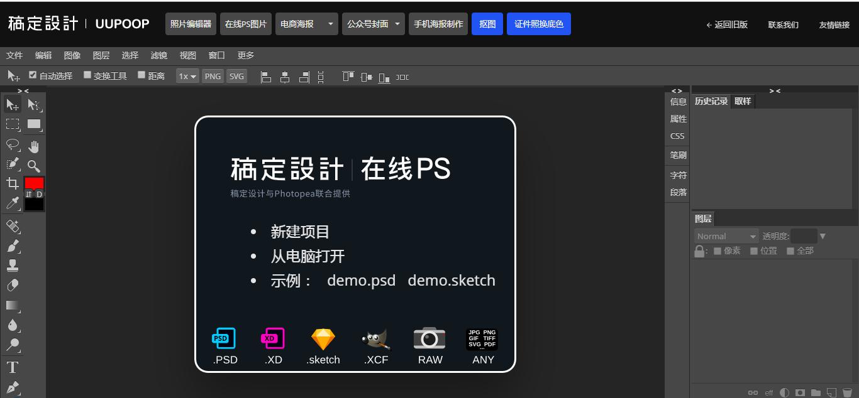This screenshot has width=859, height=398.
Task: Open the 1x zoom level dropdown
Action: [187, 76]
